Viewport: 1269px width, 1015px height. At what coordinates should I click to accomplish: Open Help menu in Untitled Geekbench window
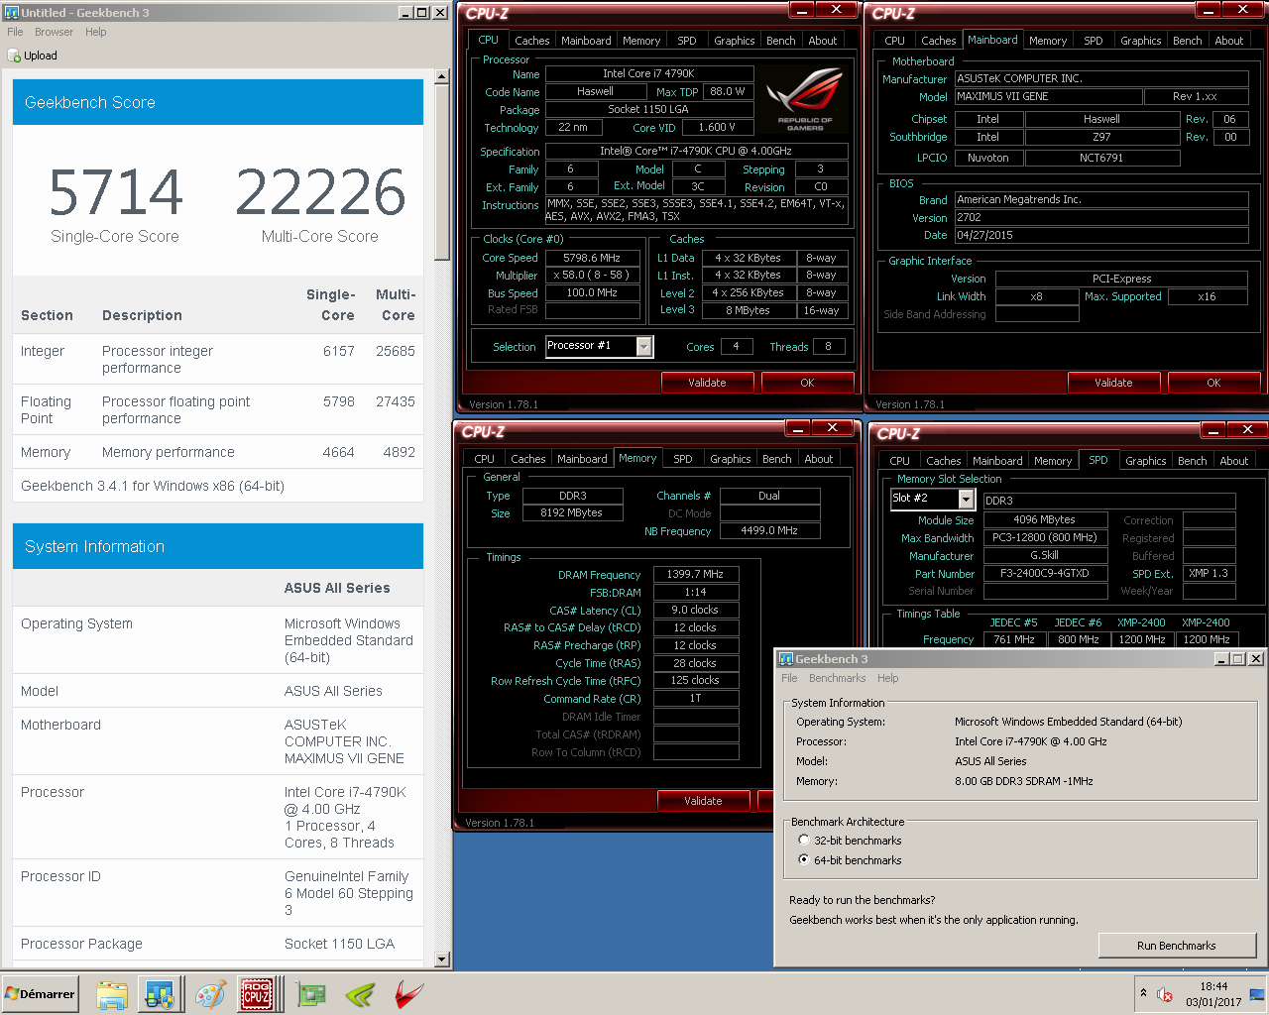click(x=95, y=32)
